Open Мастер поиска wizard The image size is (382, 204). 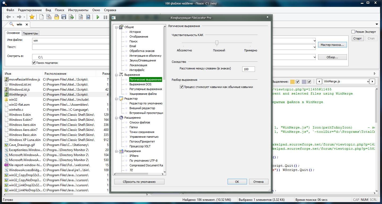click(332, 45)
